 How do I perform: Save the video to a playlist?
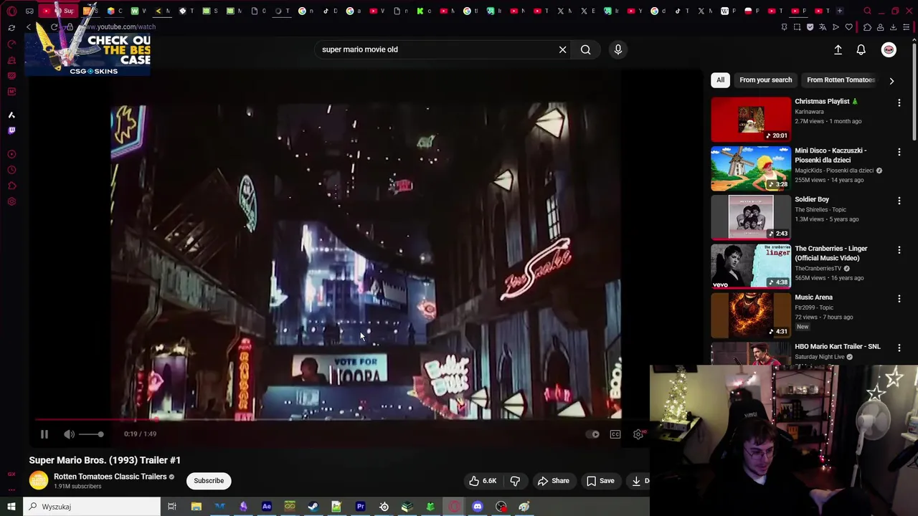(x=600, y=481)
